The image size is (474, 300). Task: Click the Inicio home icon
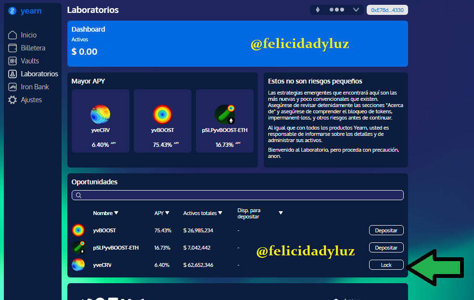pyautogui.click(x=13, y=35)
